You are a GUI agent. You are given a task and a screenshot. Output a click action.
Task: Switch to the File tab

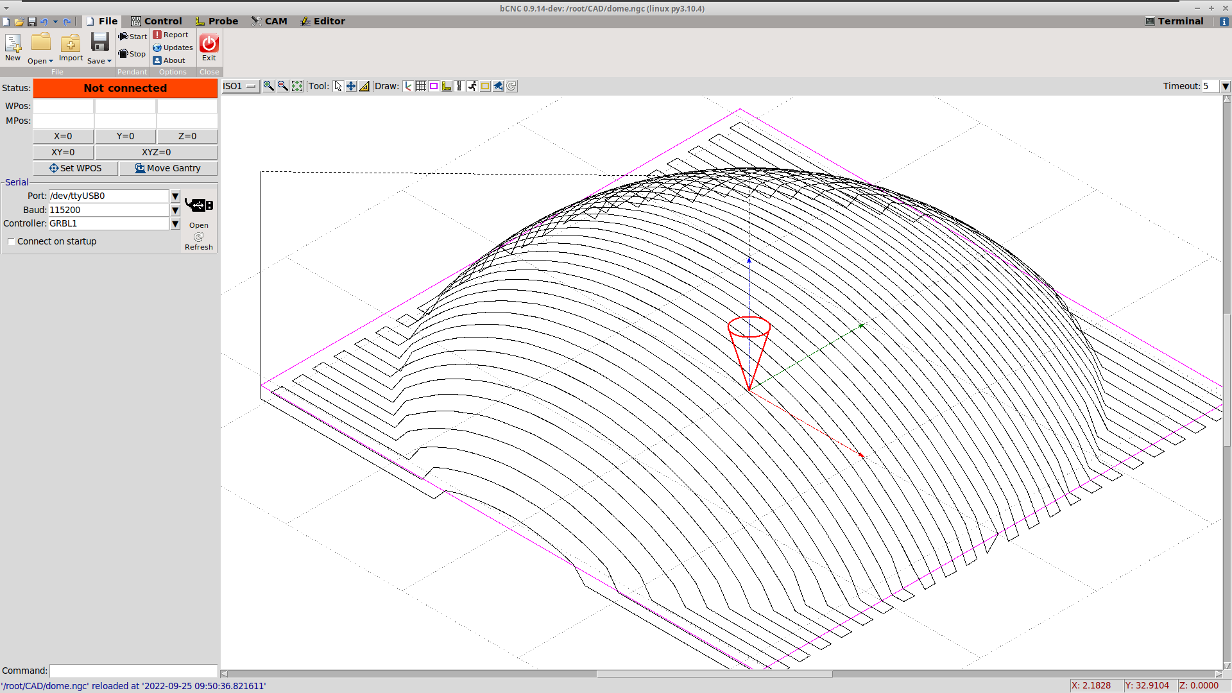[x=102, y=21]
